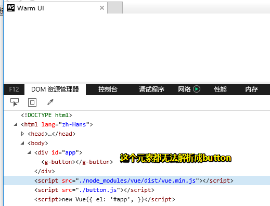This screenshot has height=206, width=270.
Task: Select the g-button element row
Action: [x=77, y=162]
